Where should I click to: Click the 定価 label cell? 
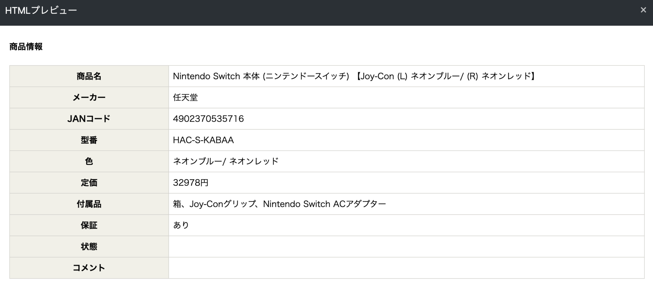point(89,183)
